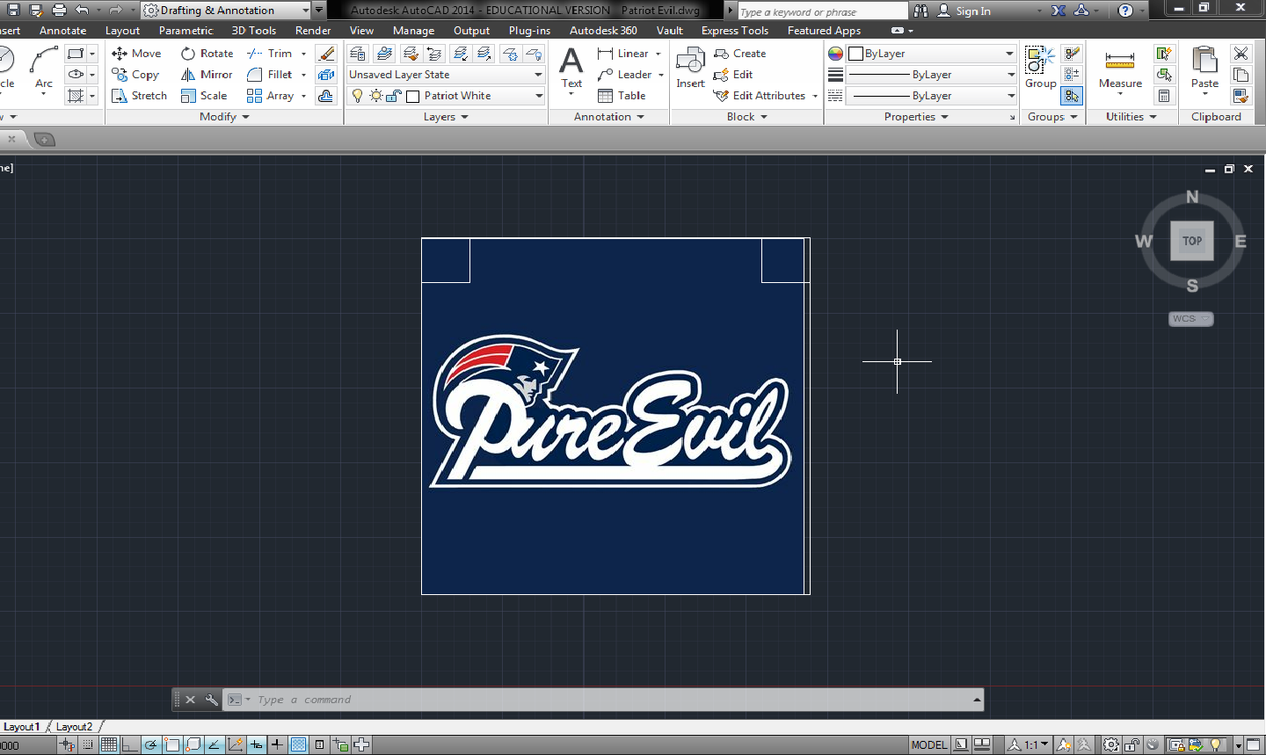Expand the Annotation panel

(608, 117)
